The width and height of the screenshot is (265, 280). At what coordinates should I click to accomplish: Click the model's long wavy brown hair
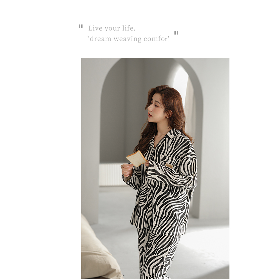pos(168,114)
